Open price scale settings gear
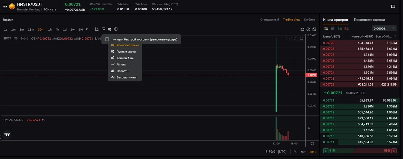The image size is (403, 159). point(312,144)
